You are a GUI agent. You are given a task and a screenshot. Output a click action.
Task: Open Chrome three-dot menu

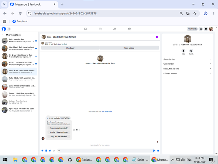click(213, 14)
